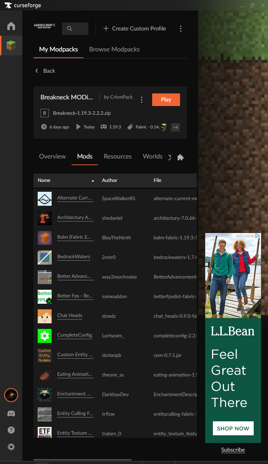This screenshot has height=464, width=268.
Task: Select the Minecraft grass block icon
Action: [11, 45]
